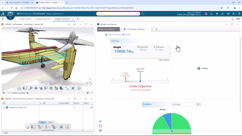The width and height of the screenshot is (242, 136).
Task: Add a new dashboard tab with plus
Action: tap(77, 19)
